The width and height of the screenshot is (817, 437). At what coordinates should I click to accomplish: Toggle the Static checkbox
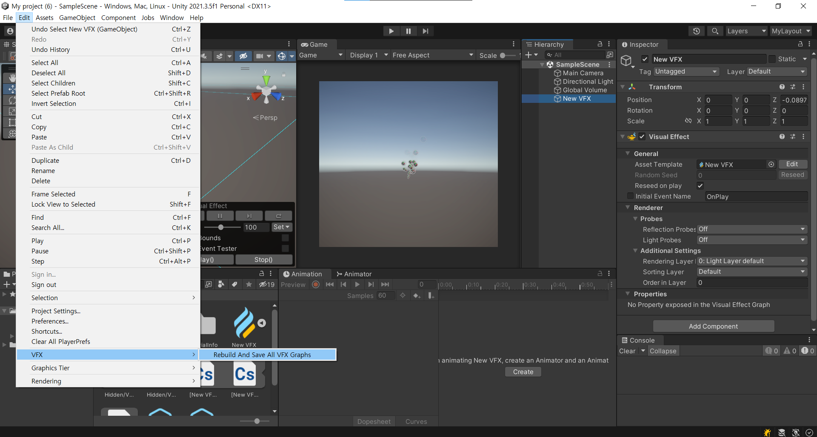[x=772, y=59]
